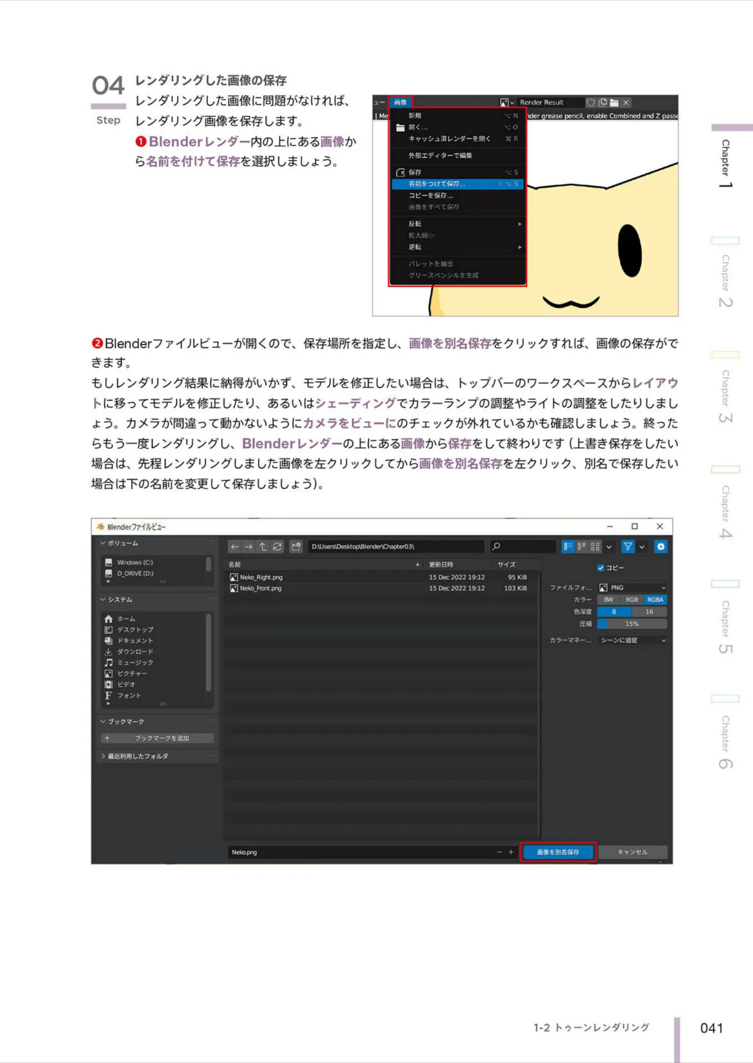Click the new image copy icon

(x=602, y=102)
